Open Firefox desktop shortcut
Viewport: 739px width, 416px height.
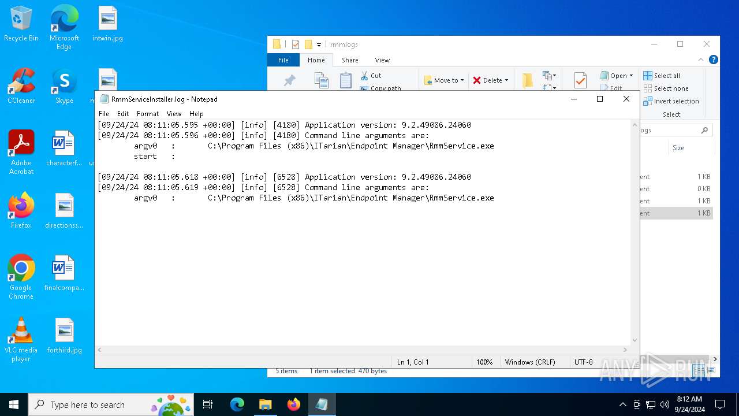(x=21, y=211)
